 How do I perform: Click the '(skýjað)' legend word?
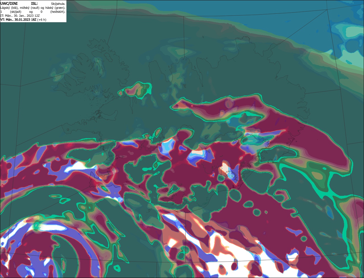coord(16,12)
